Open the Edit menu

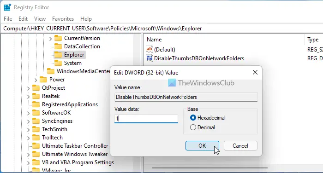pyautogui.click(x=23, y=19)
